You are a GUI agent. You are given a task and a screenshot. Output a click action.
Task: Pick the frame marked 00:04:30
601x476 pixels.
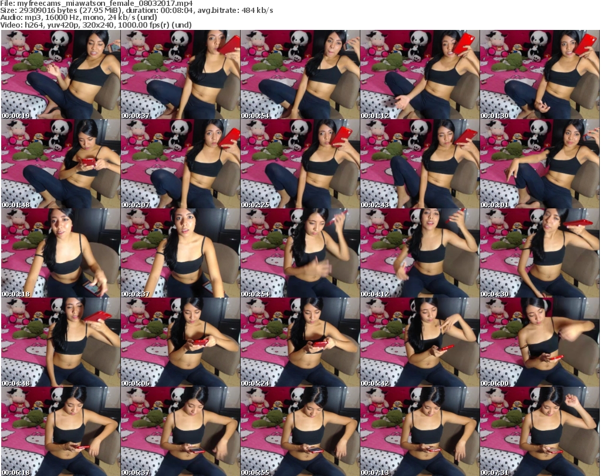pos(540,254)
